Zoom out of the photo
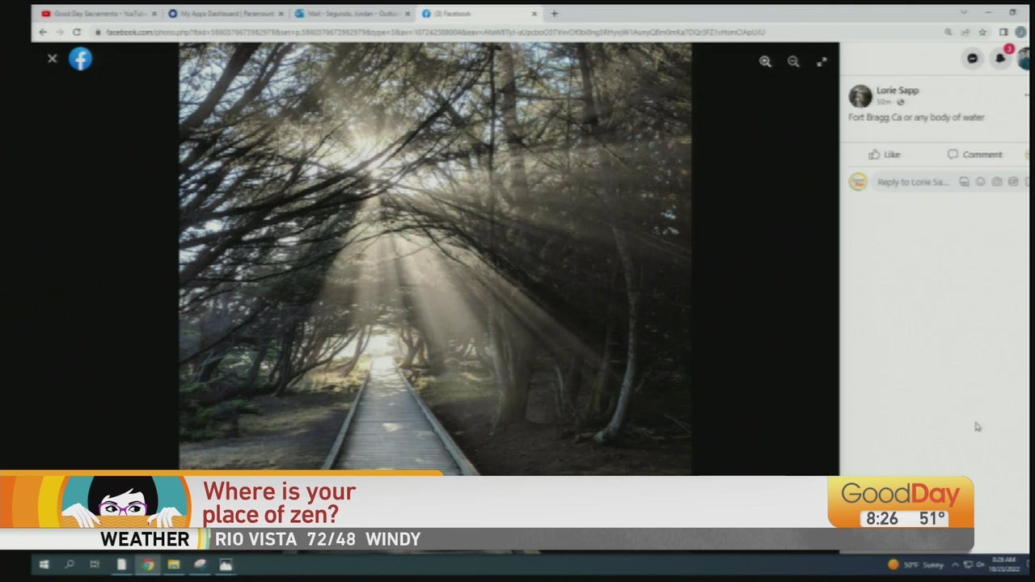This screenshot has height=582, width=1035. tap(793, 61)
